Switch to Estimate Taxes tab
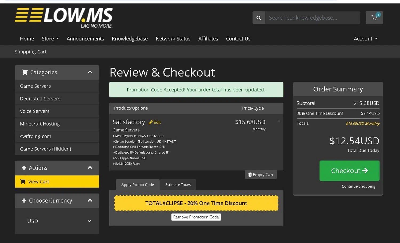The width and height of the screenshot is (400, 243). coord(178,185)
